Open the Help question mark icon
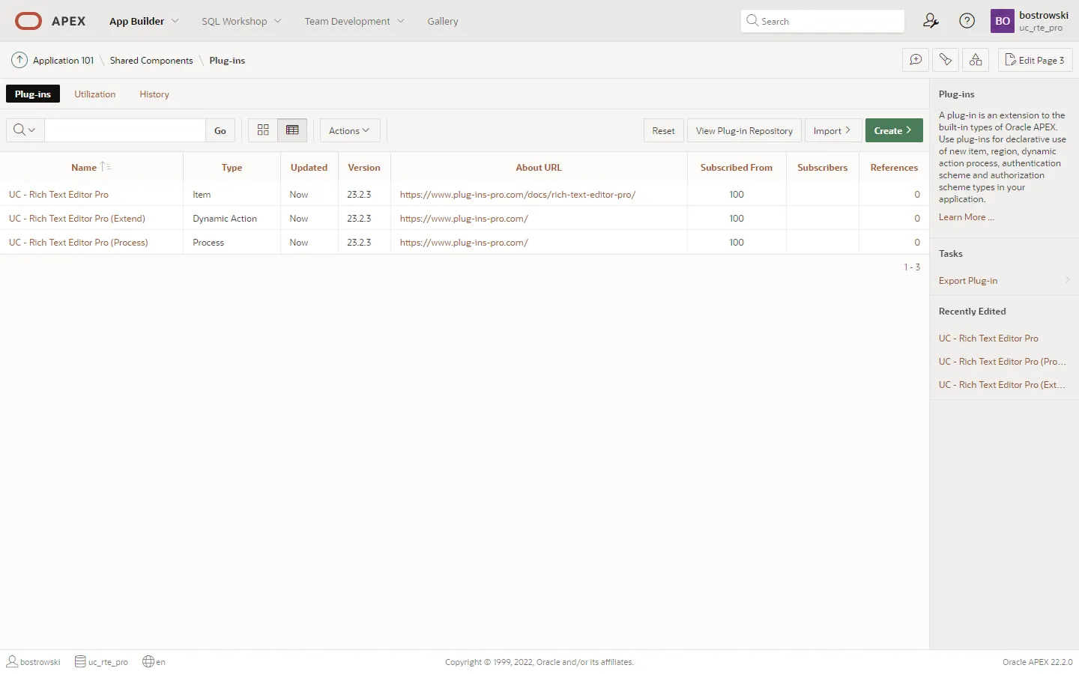This screenshot has width=1079, height=674. point(967,21)
